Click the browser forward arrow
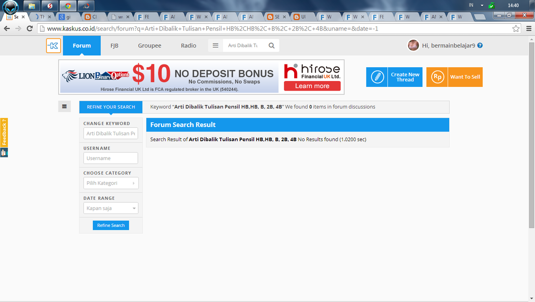535x302 pixels. 18,28
